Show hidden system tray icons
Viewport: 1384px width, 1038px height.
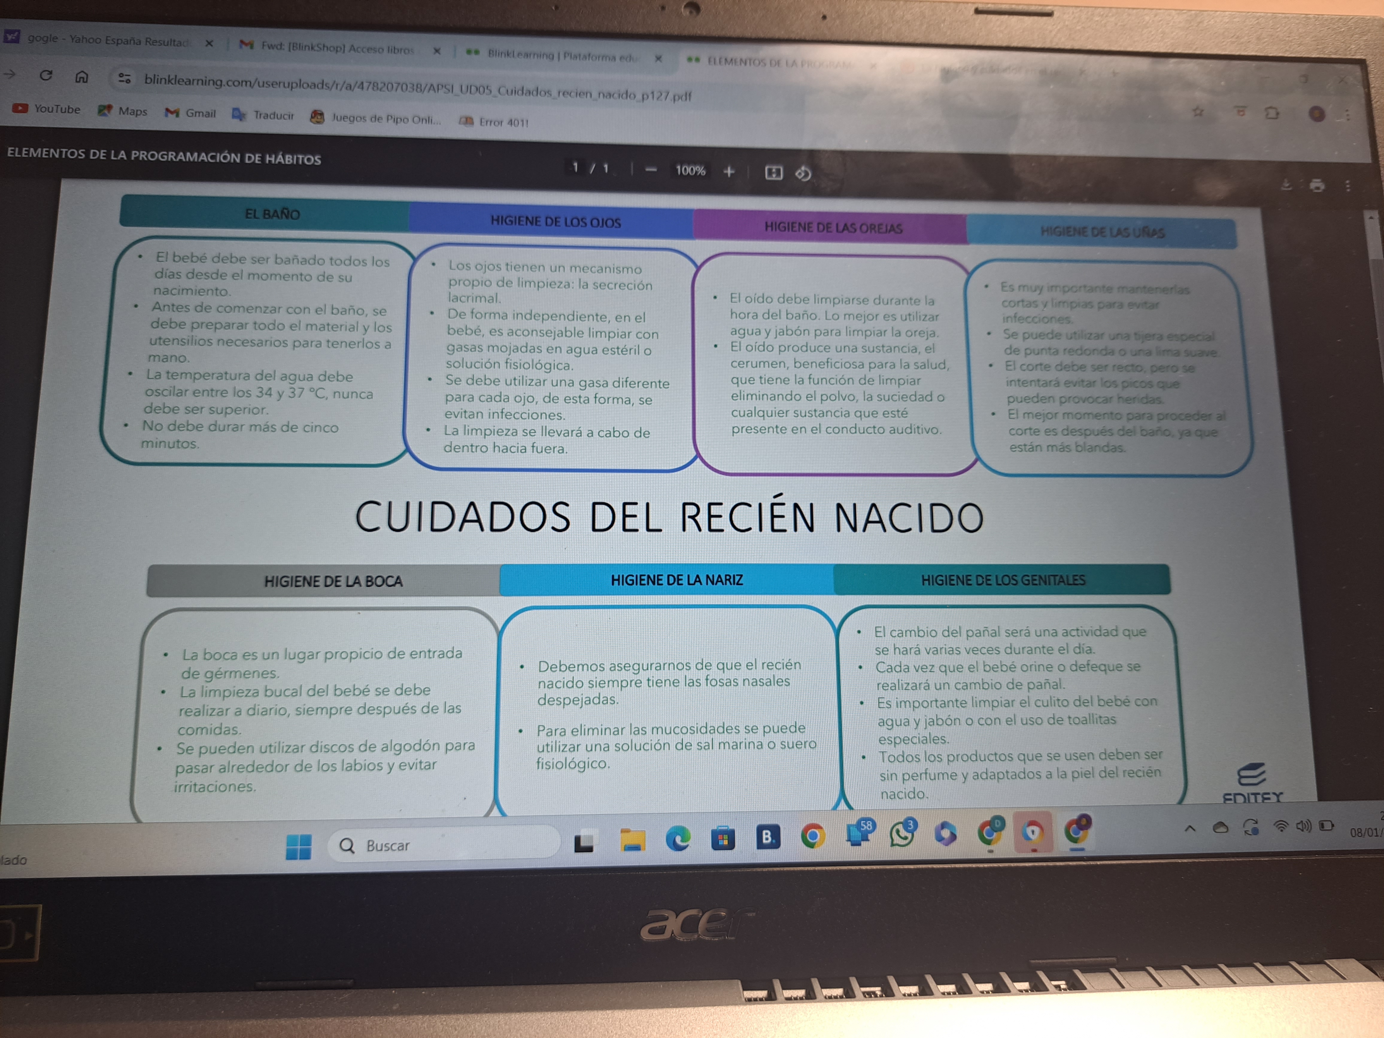coord(1189,828)
